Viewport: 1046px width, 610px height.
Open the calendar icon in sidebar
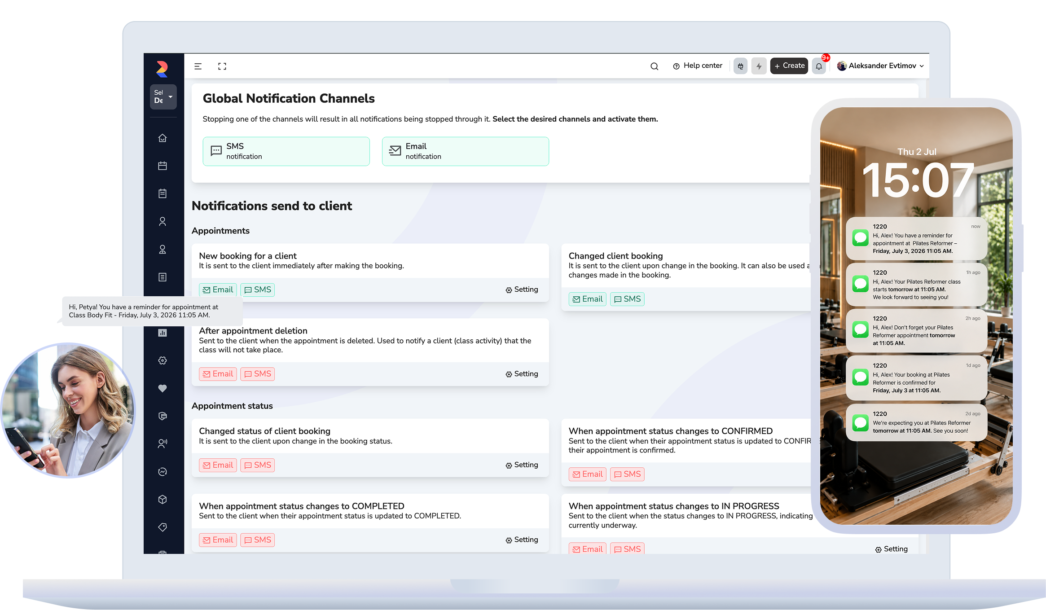click(x=163, y=166)
